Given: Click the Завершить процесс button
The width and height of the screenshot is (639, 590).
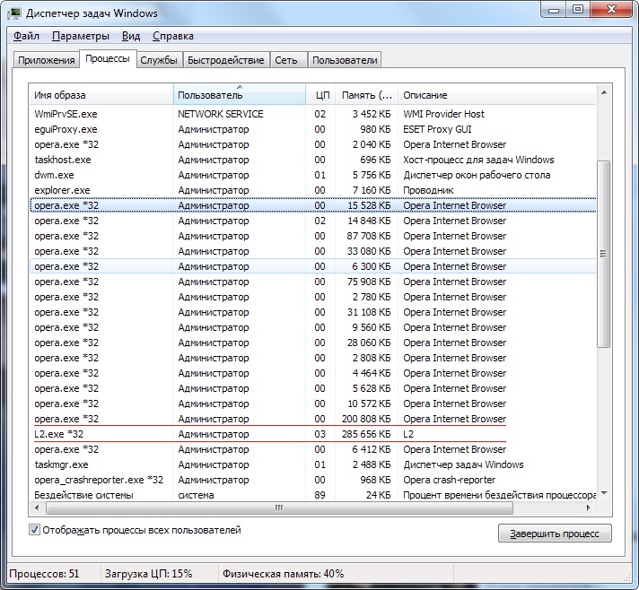Looking at the screenshot, I should point(555,534).
